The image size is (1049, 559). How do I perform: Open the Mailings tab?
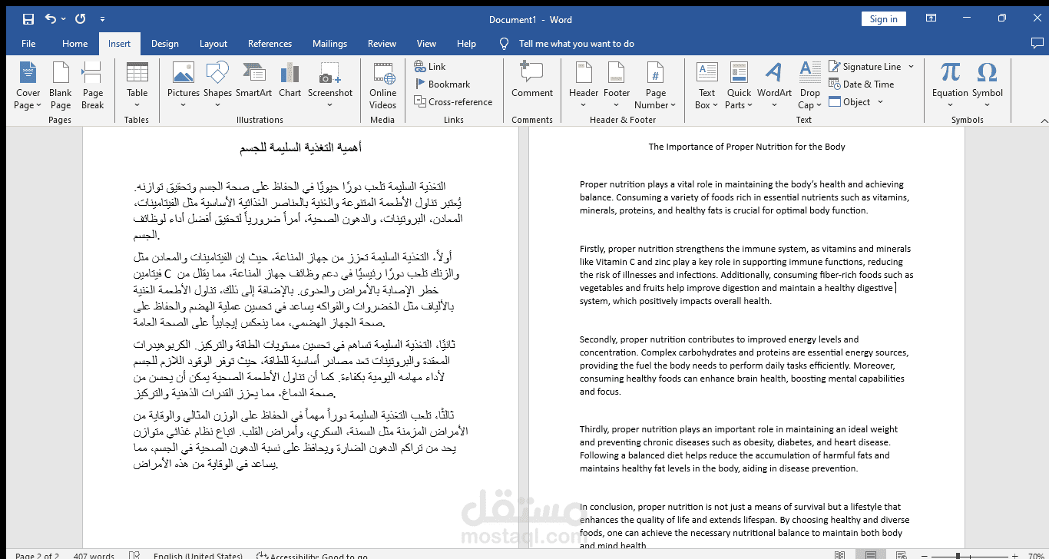329,44
